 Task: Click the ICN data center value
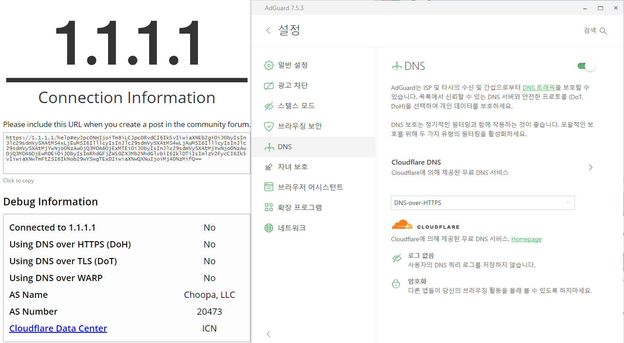click(209, 328)
